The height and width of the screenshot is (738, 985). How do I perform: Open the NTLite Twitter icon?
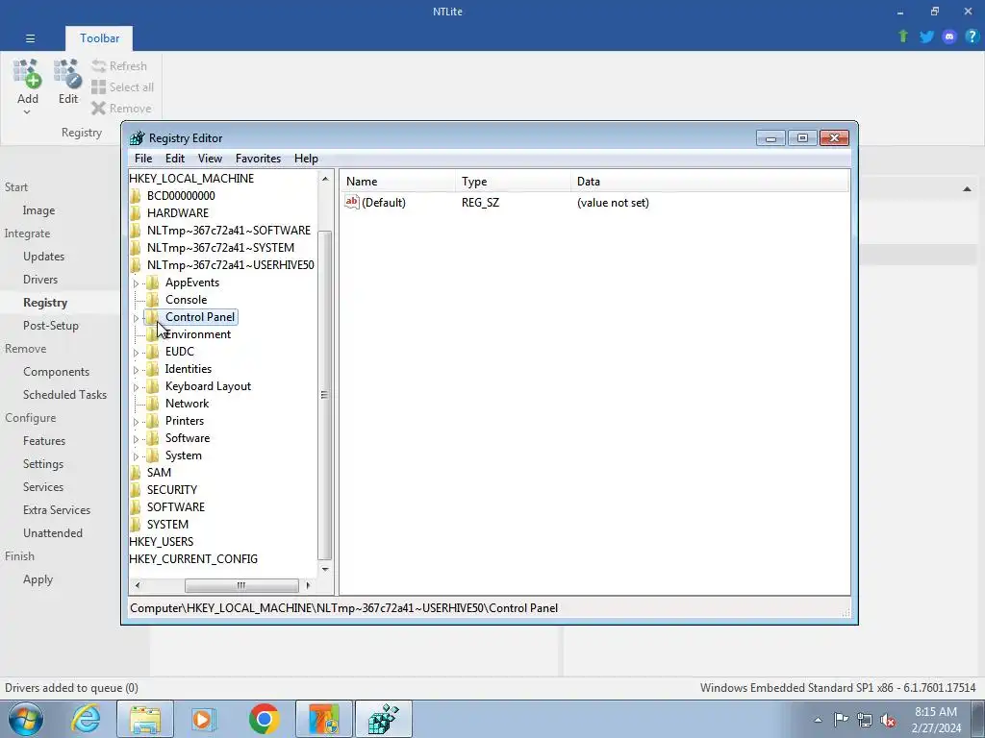point(926,37)
